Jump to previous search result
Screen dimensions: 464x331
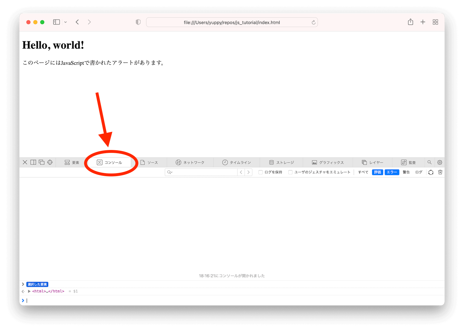241,172
